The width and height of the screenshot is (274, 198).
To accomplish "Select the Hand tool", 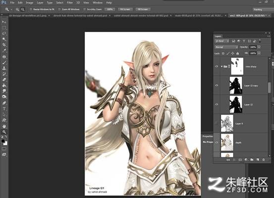I will click(4, 126).
